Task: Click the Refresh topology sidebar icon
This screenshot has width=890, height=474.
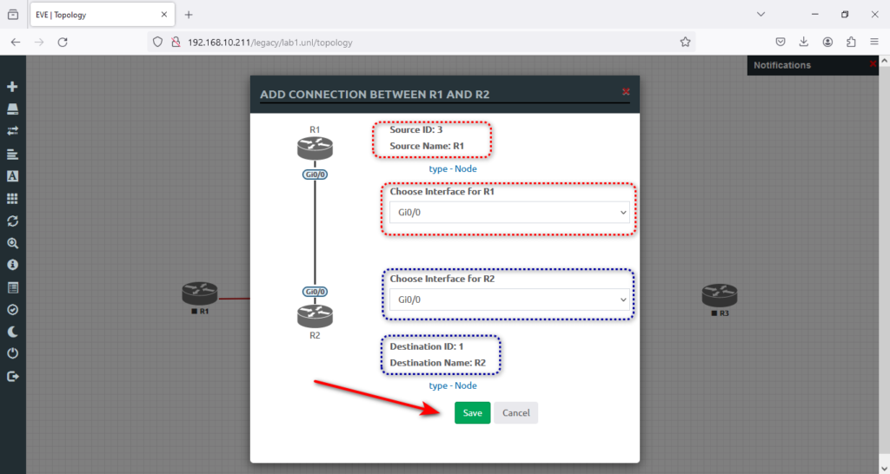Action: [x=12, y=221]
